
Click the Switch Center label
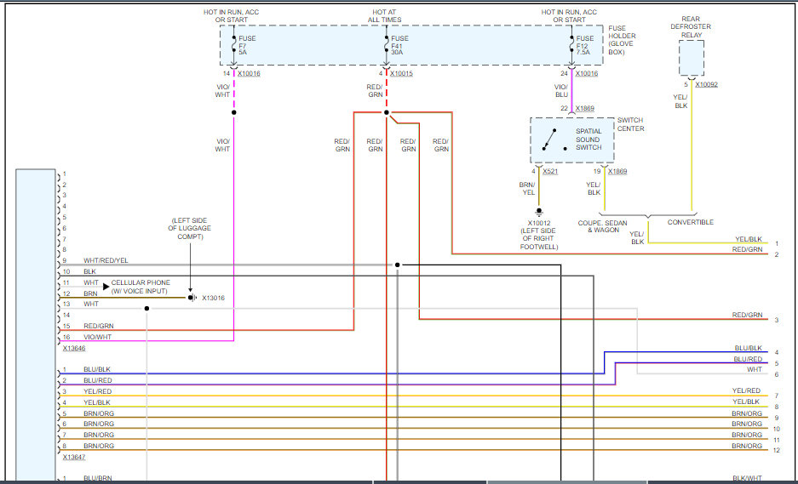pos(630,124)
